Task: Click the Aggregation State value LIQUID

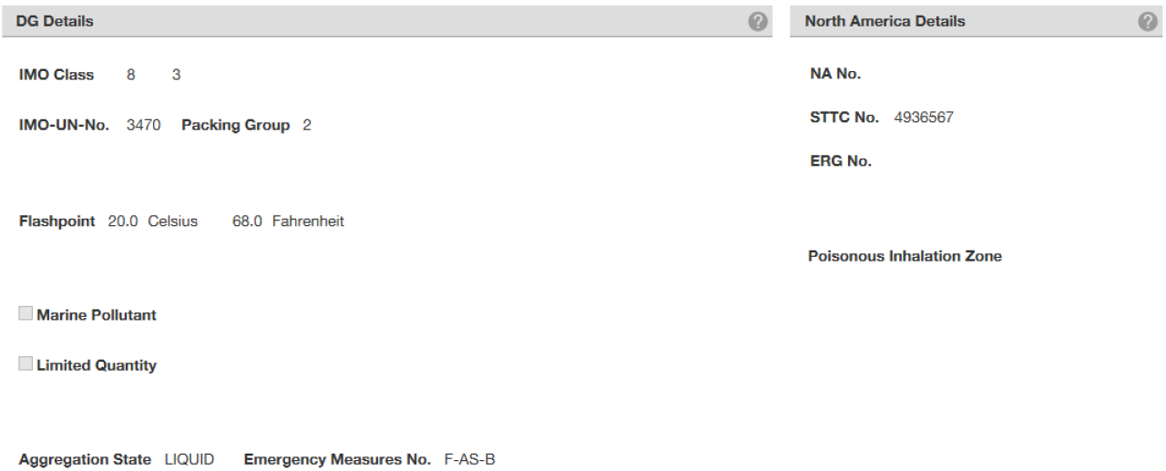Action: point(189,459)
